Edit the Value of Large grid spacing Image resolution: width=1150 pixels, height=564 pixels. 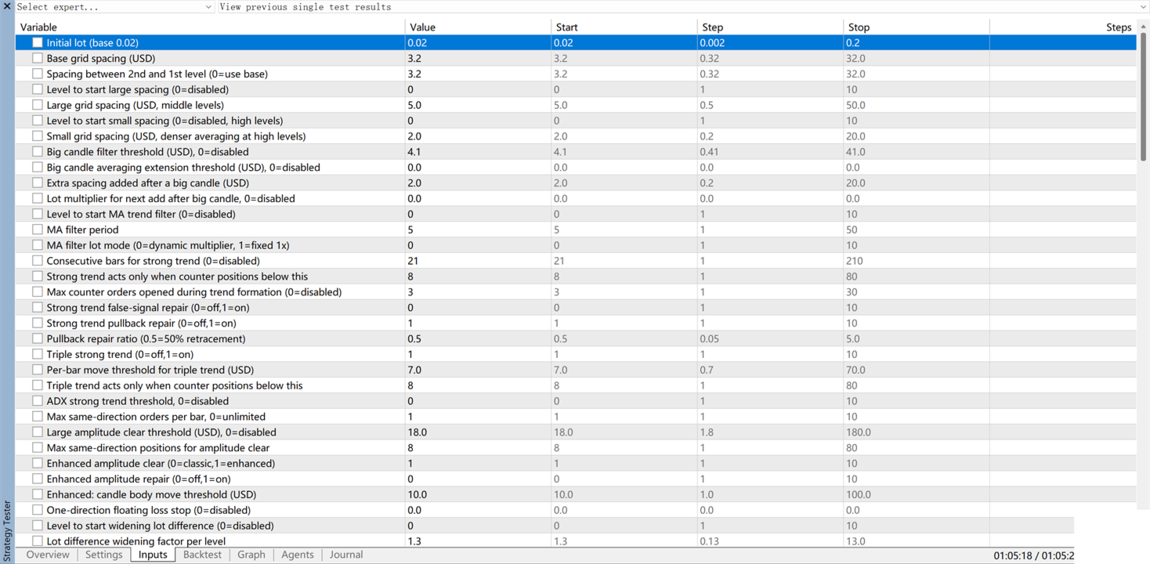point(478,105)
